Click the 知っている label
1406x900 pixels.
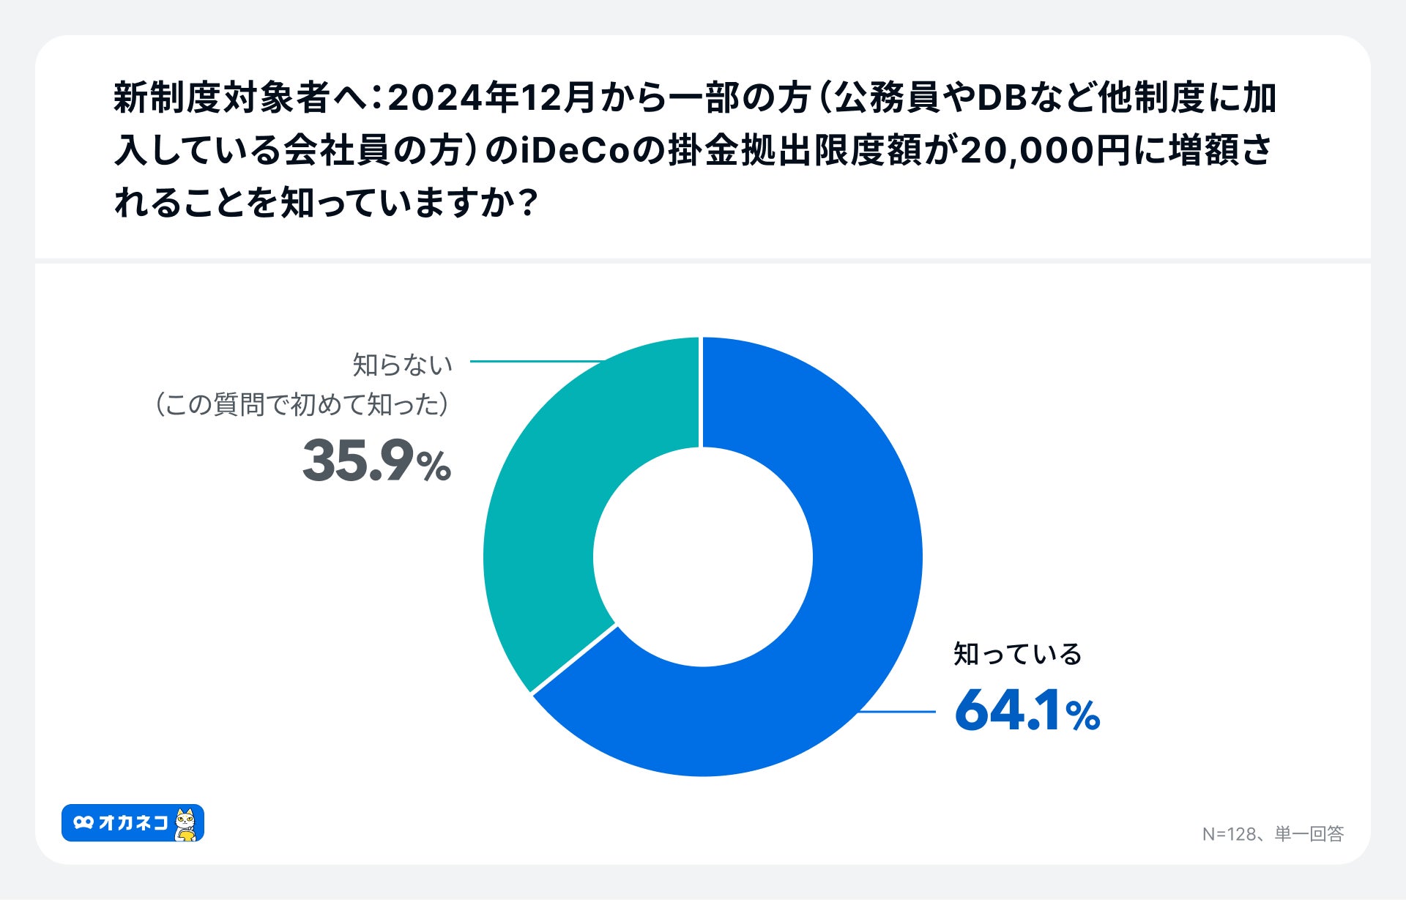pyautogui.click(x=1017, y=654)
